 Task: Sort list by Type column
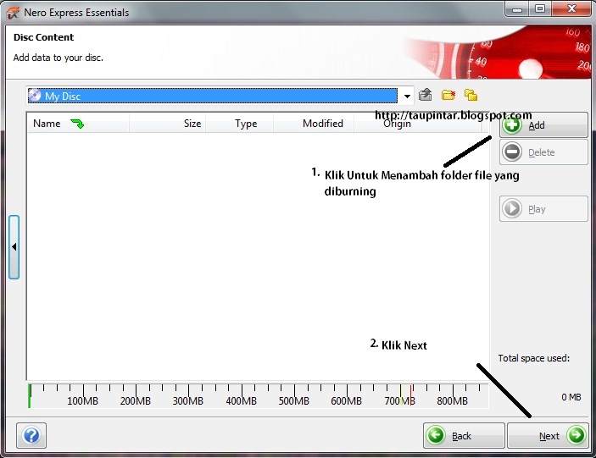(x=239, y=124)
